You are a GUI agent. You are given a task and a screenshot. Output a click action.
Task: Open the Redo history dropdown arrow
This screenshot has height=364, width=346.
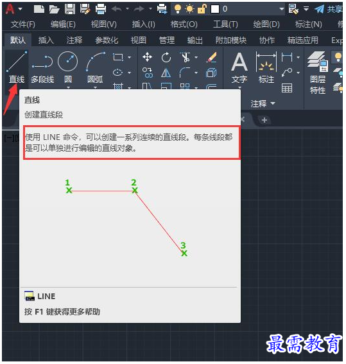pos(151,9)
